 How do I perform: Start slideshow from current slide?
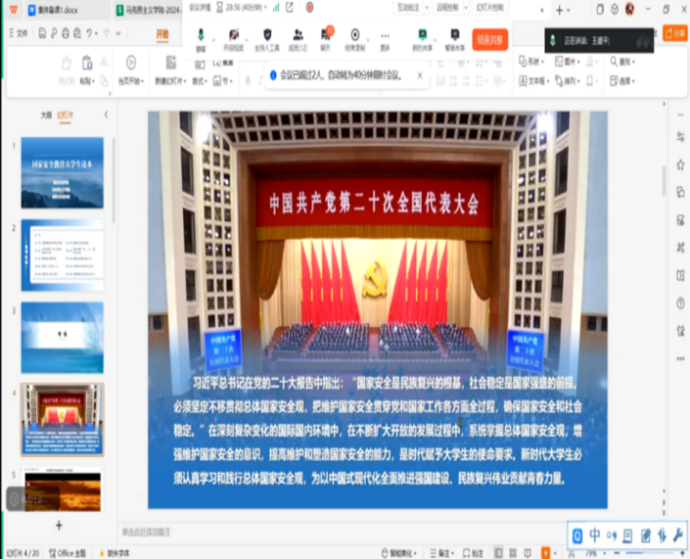tap(131, 69)
